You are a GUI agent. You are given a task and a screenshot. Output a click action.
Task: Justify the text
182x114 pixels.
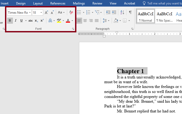97,21
